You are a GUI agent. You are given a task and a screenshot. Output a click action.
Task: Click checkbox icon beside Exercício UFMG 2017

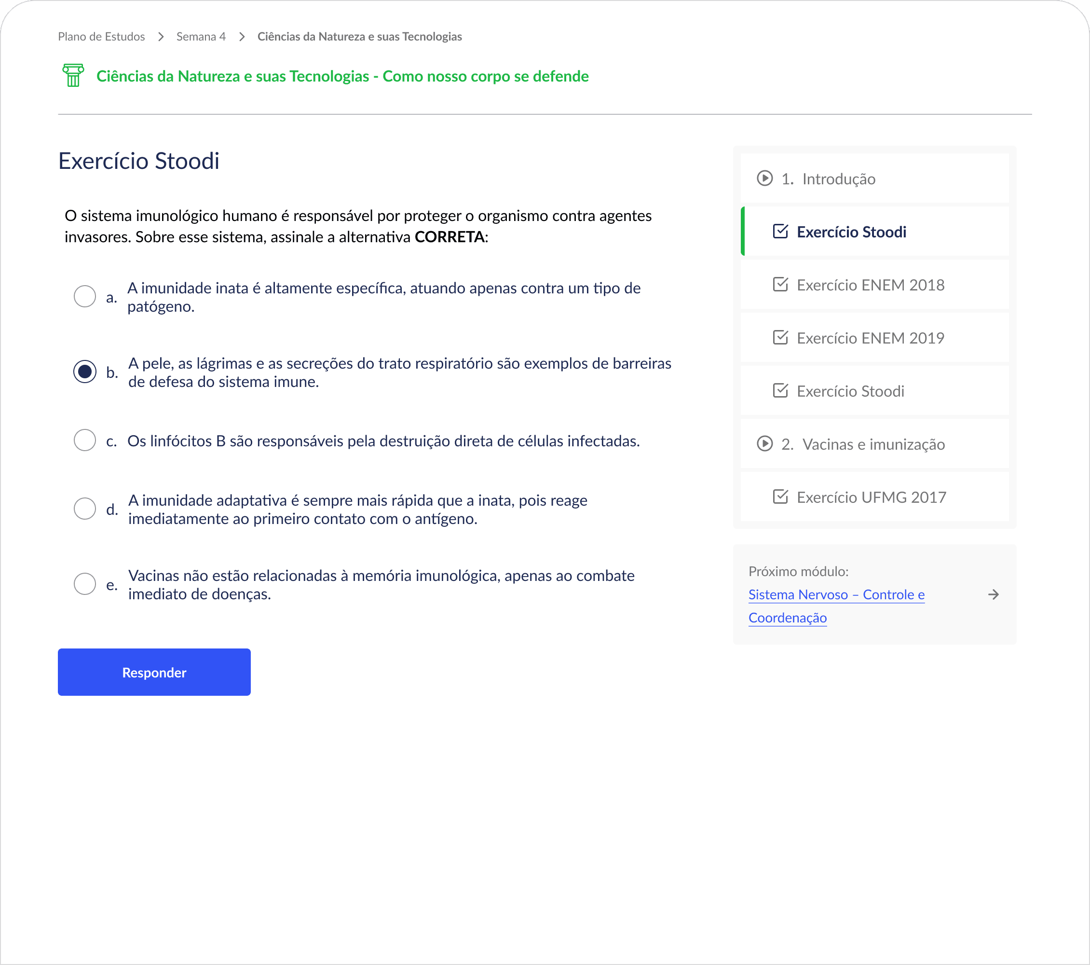[x=779, y=496]
